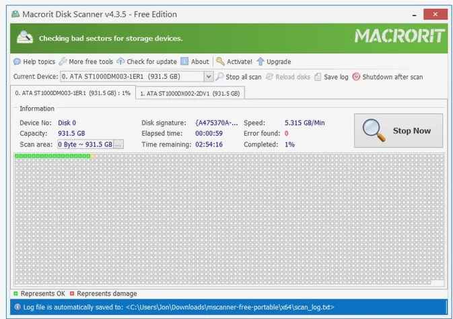Click the Upgrade label
This screenshot has height=319, width=453.
point(279,61)
